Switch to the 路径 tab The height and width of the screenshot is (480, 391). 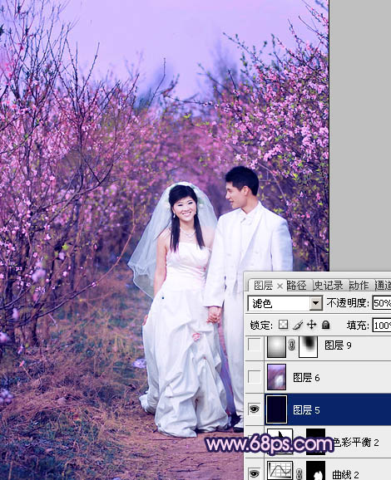click(296, 286)
